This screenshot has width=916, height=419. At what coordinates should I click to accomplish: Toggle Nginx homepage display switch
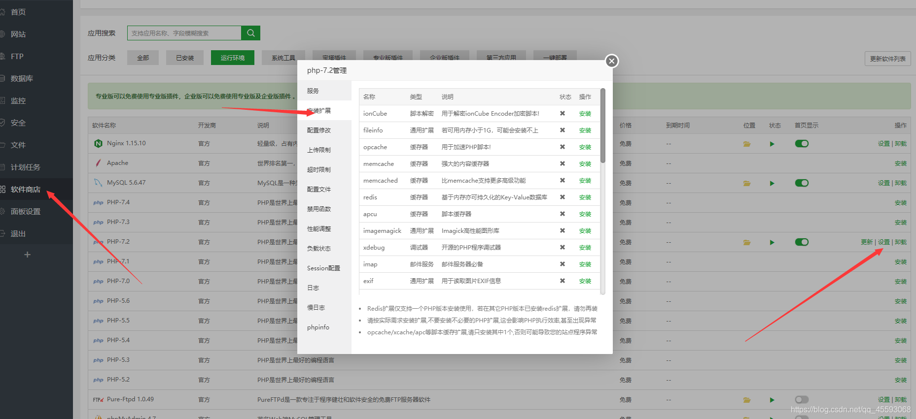pos(802,144)
